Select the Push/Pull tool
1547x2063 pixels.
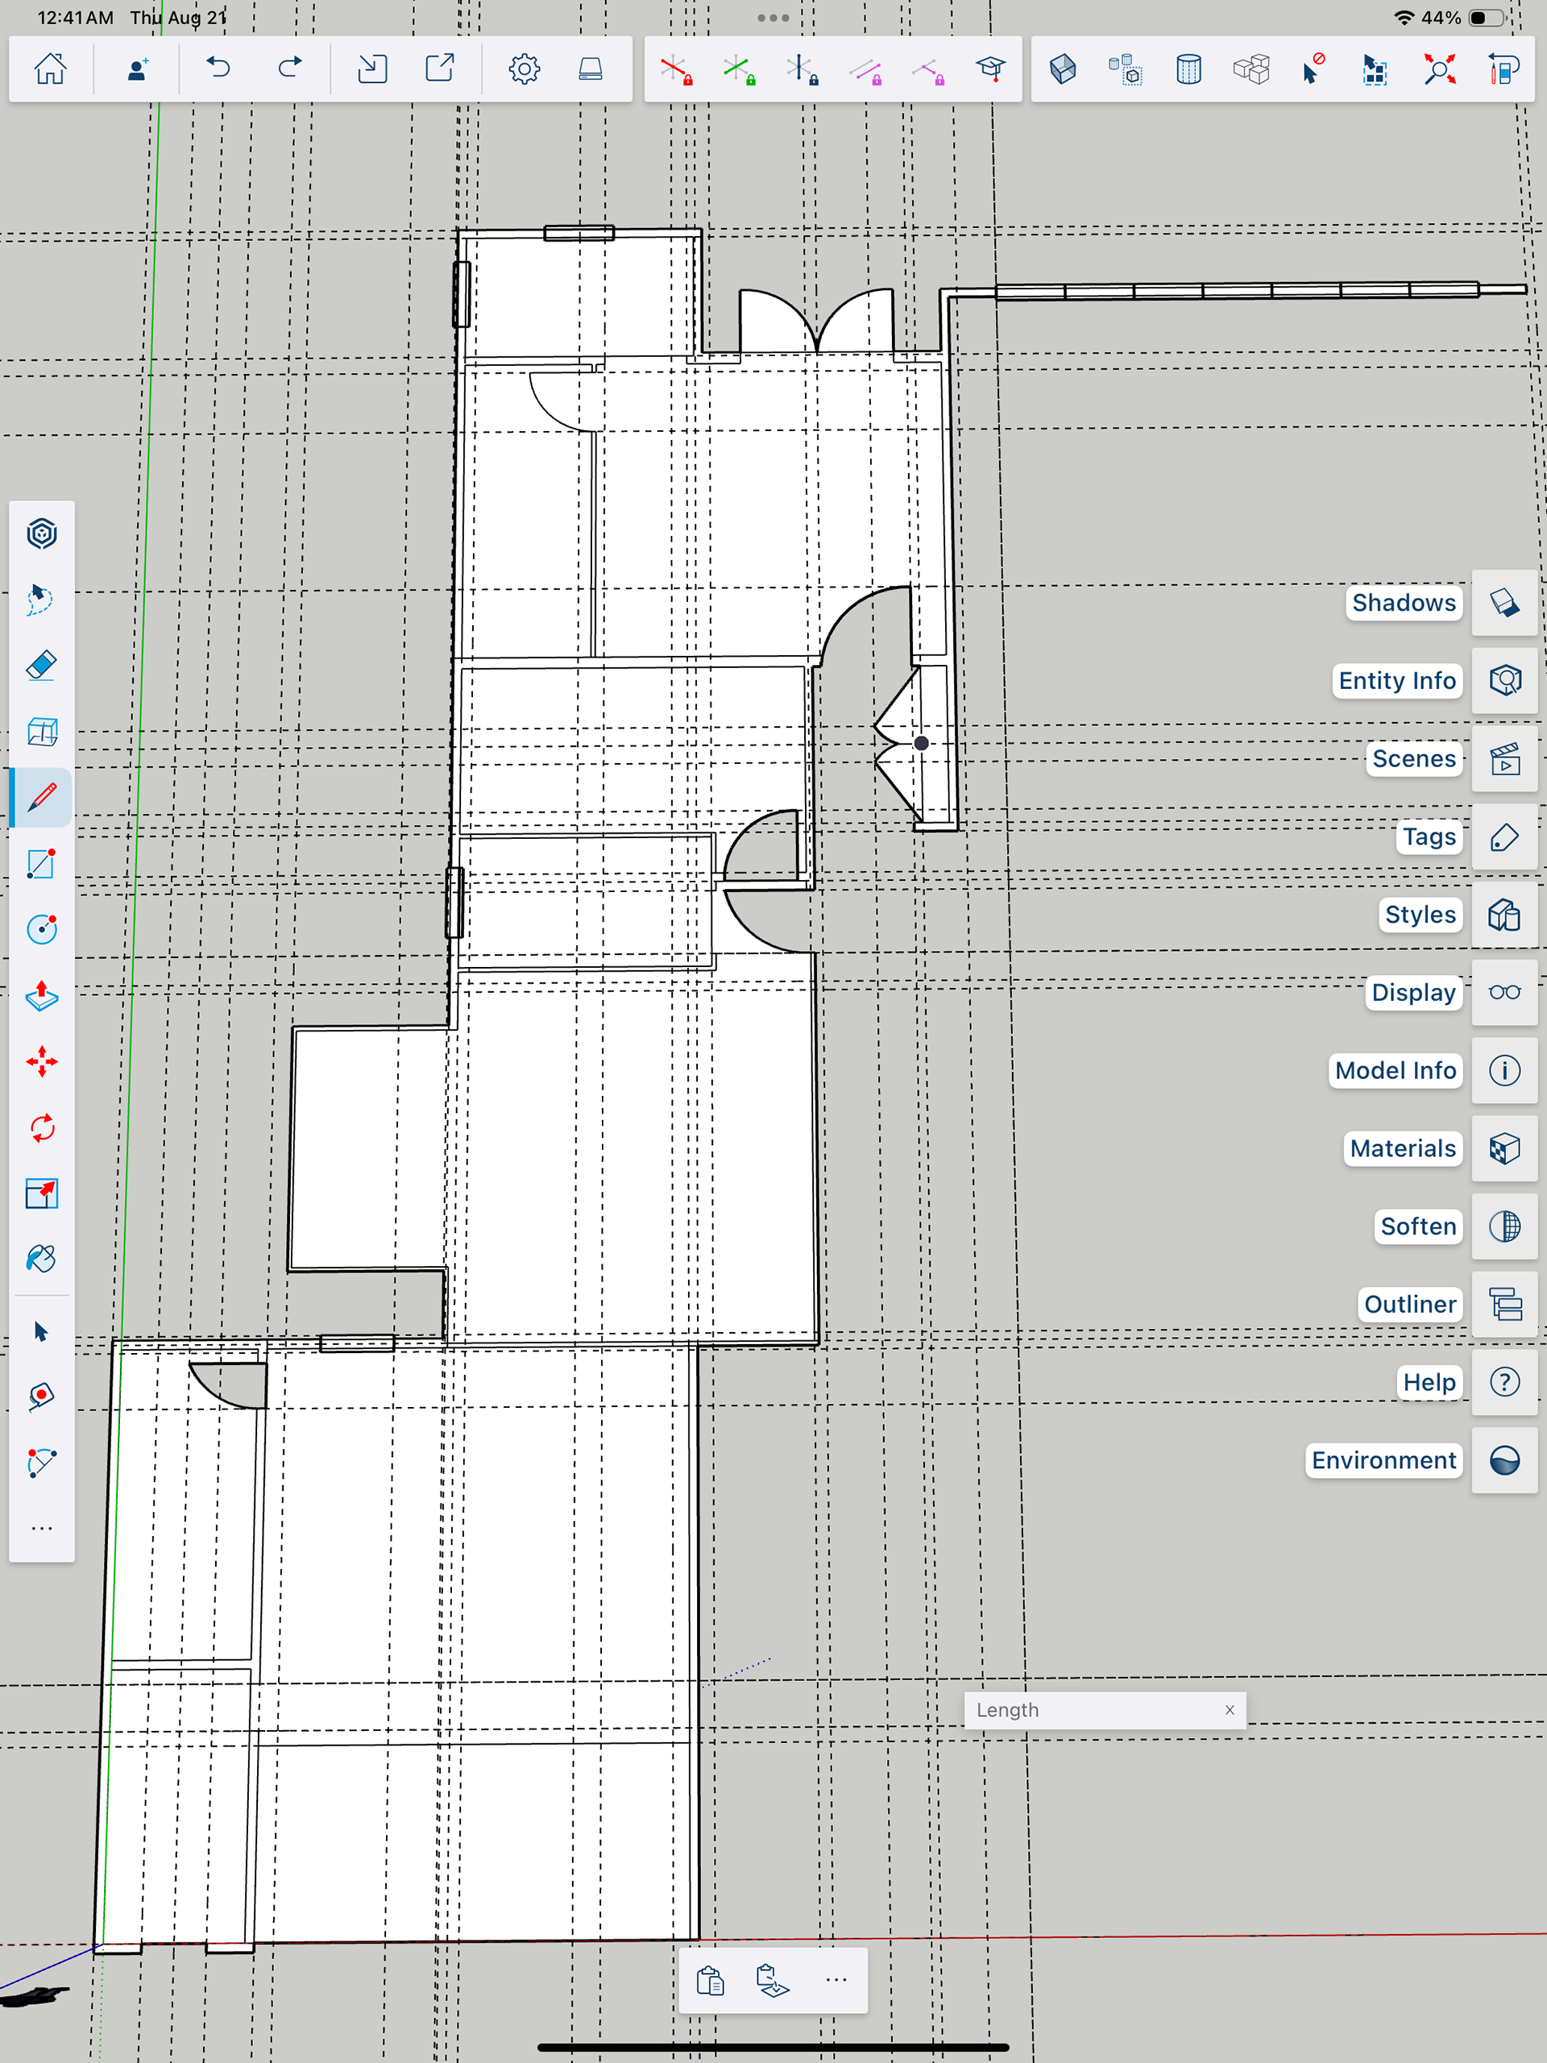(x=42, y=996)
